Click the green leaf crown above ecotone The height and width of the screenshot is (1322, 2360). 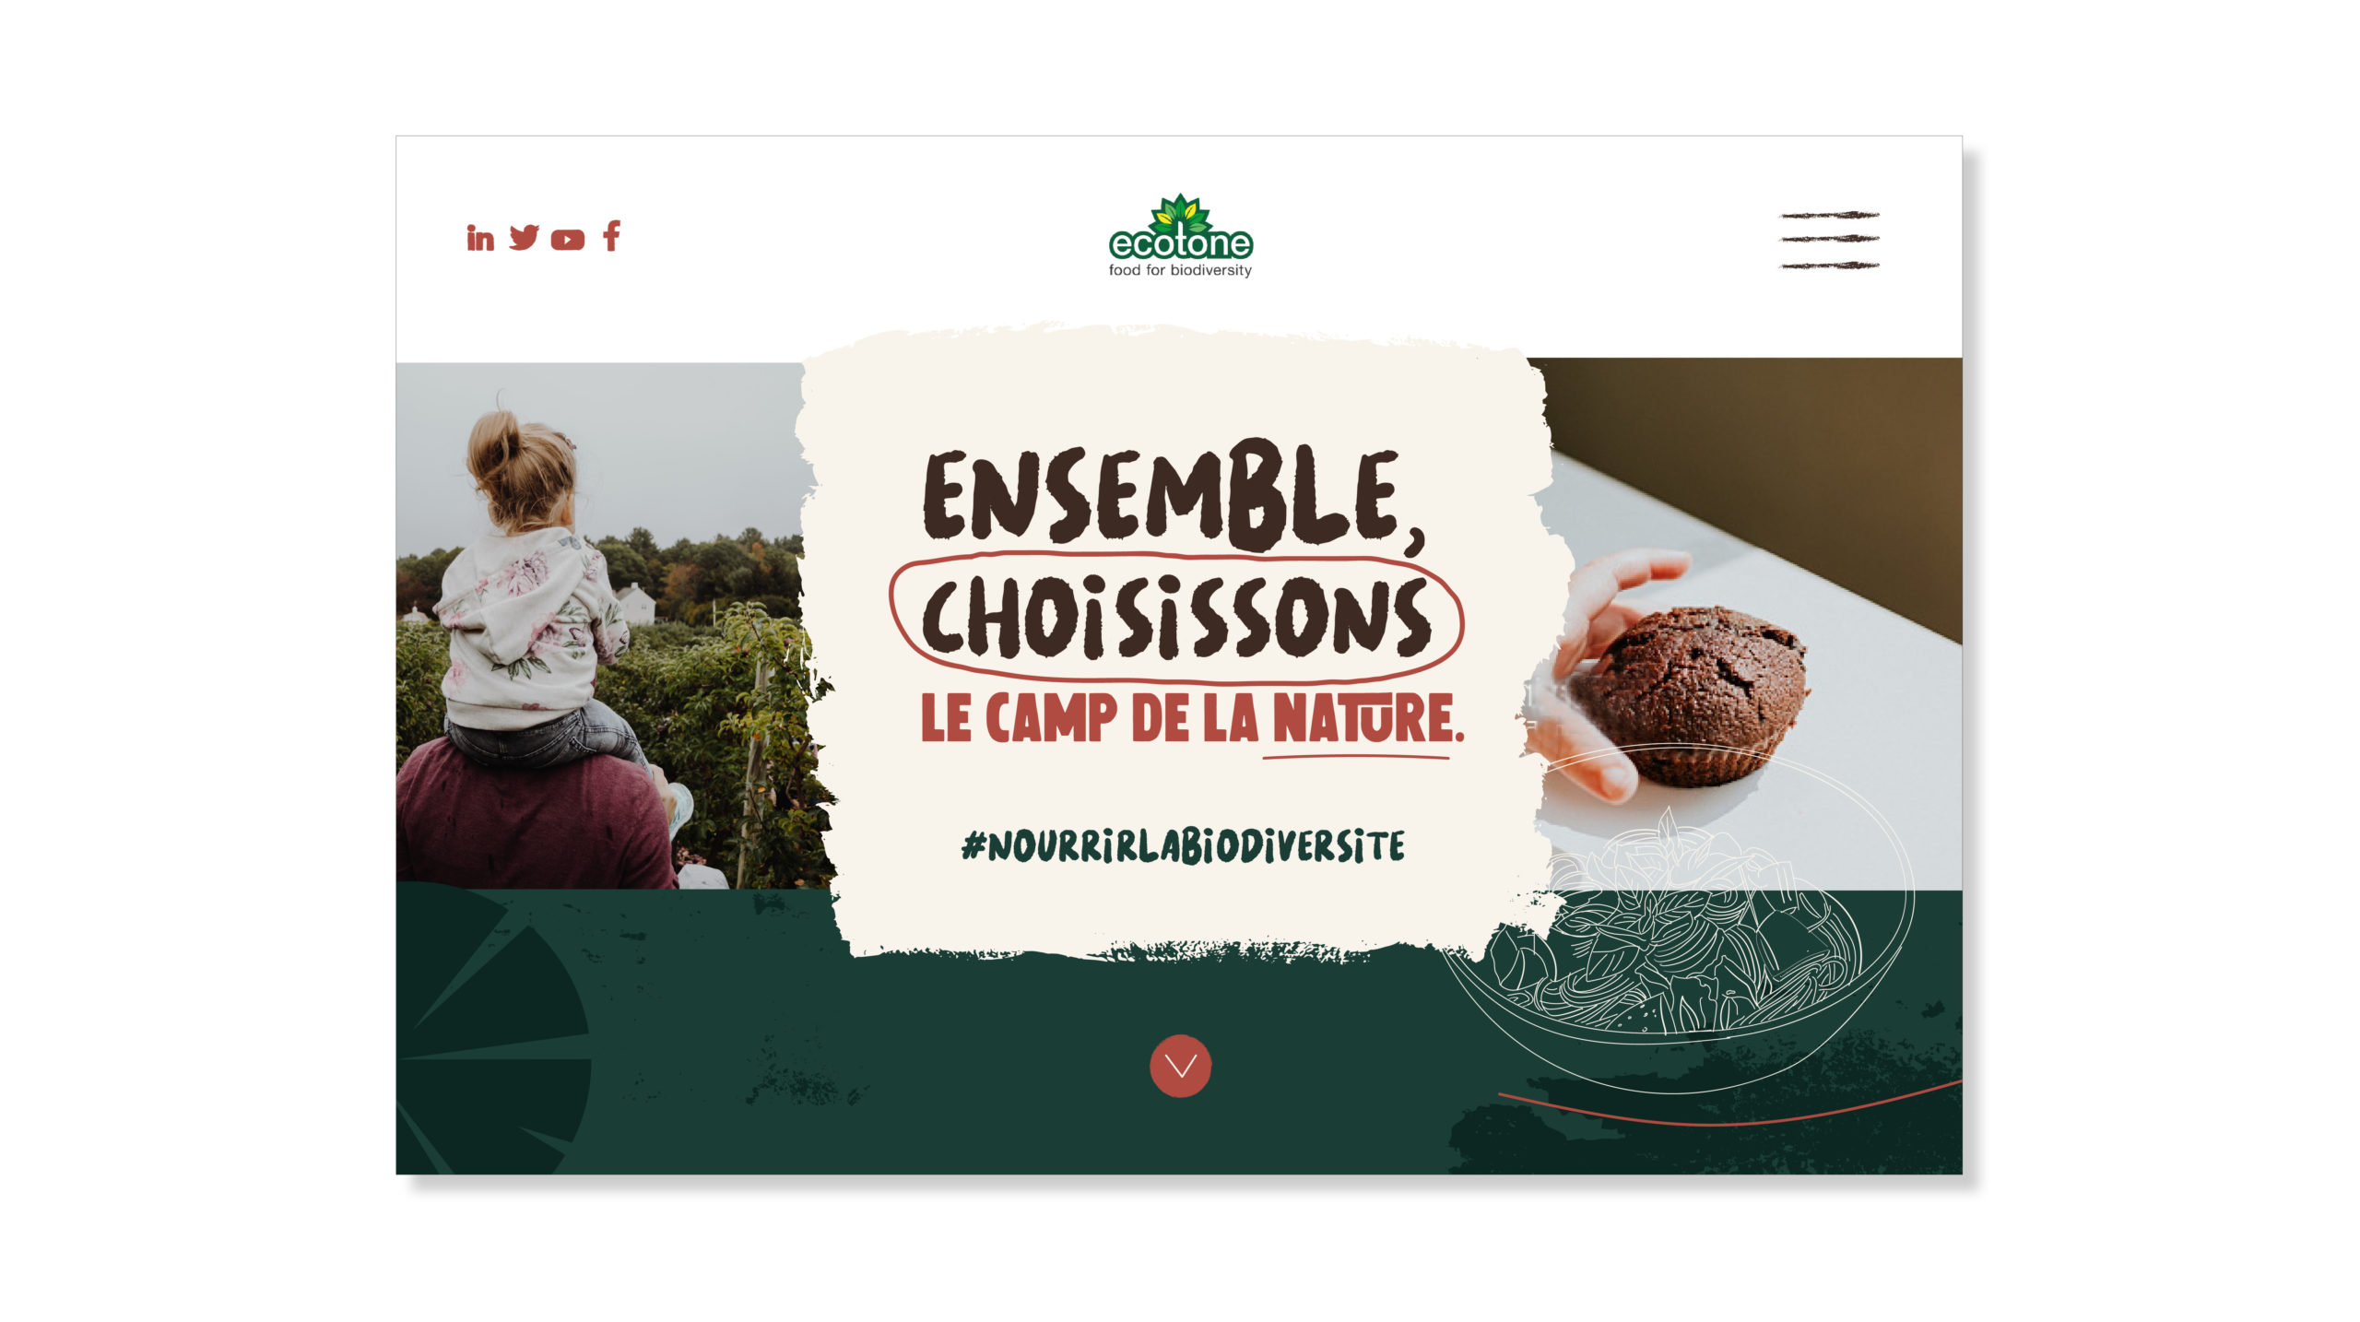[x=1181, y=212]
